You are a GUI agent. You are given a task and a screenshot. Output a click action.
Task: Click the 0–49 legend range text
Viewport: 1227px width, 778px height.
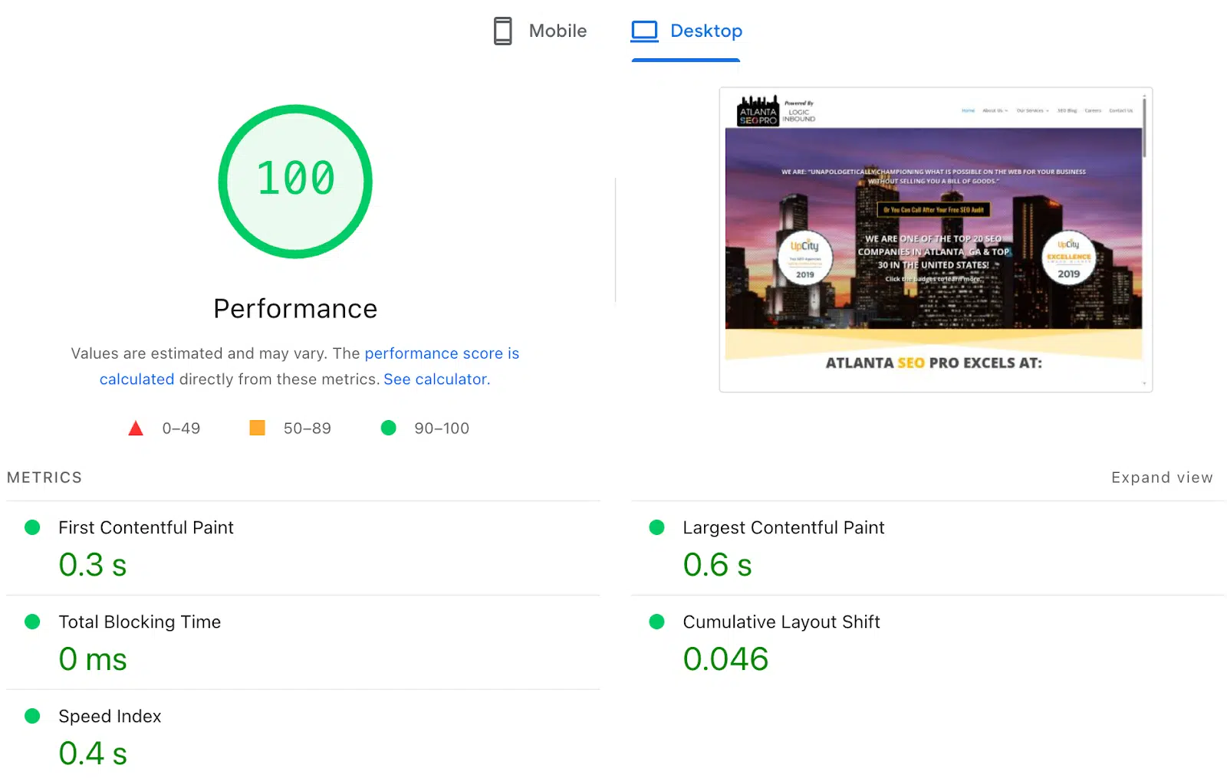(181, 428)
